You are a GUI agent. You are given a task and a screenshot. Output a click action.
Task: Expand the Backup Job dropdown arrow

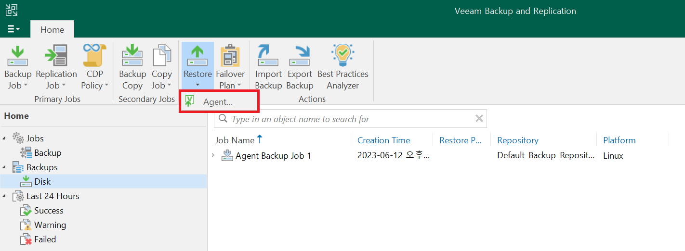pyautogui.click(x=26, y=86)
